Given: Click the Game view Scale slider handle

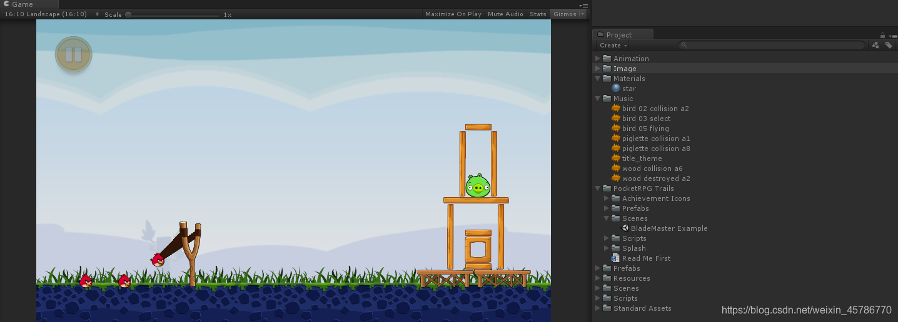Looking at the screenshot, I should click(x=128, y=14).
